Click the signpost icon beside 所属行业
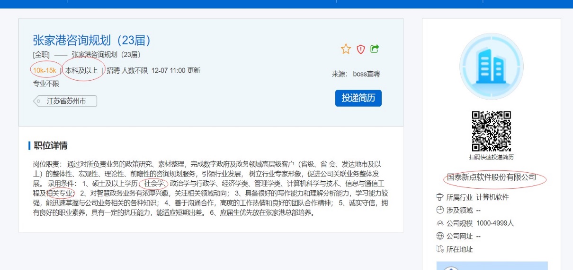The image size is (573, 270). 439,197
